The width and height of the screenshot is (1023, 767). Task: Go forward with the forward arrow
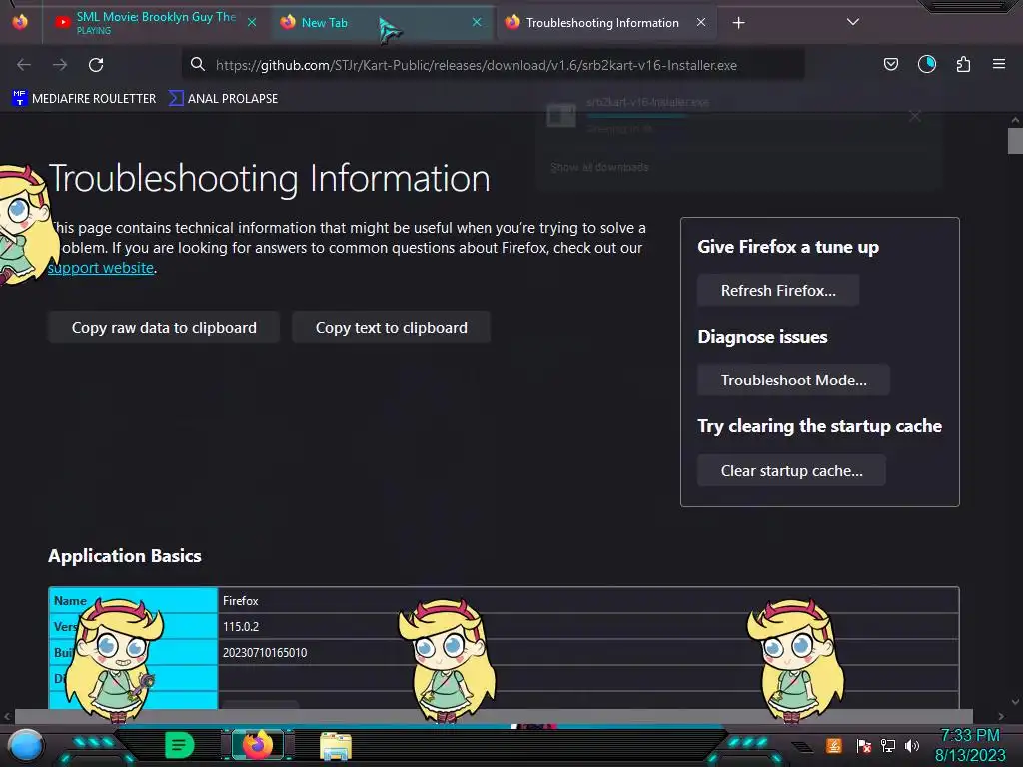[x=60, y=65]
